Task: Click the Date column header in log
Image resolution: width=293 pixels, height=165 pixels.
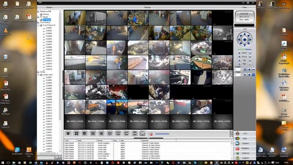Action: (87, 140)
